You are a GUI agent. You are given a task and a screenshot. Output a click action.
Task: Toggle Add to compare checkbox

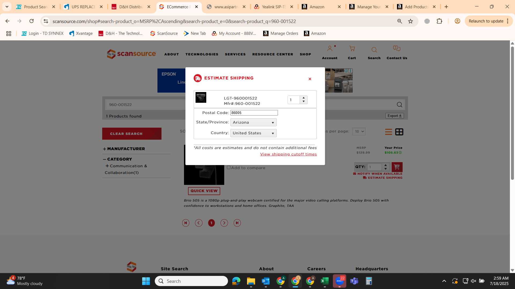tap(229, 168)
